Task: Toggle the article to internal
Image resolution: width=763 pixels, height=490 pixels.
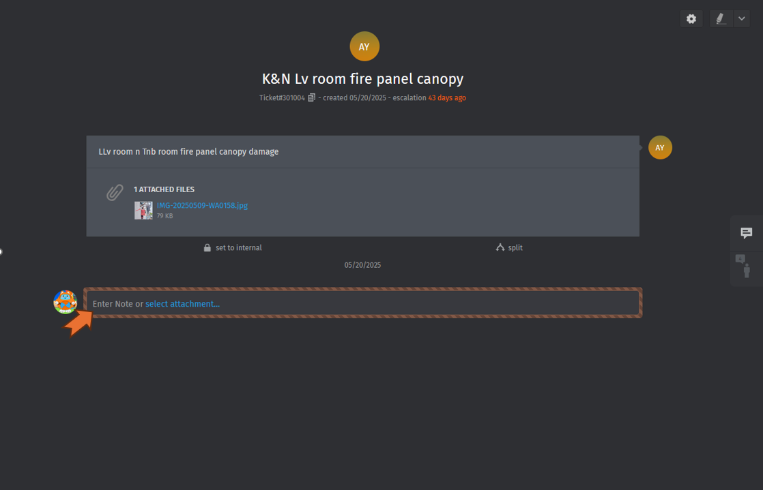Action: tap(233, 248)
